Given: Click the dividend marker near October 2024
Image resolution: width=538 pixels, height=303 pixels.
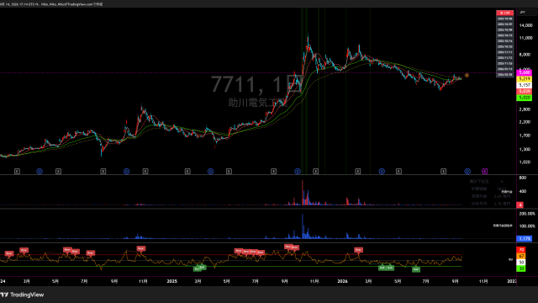Looking at the screenshot, I should point(127,171).
